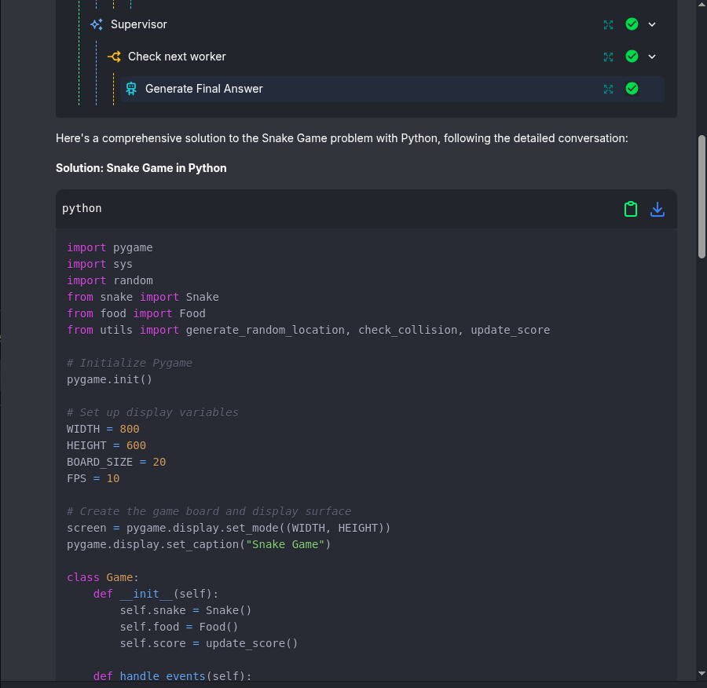Screen dimensions: 707x688
Task: Click the heading 'Solution: Snake Game in Python'
Action: (141, 168)
